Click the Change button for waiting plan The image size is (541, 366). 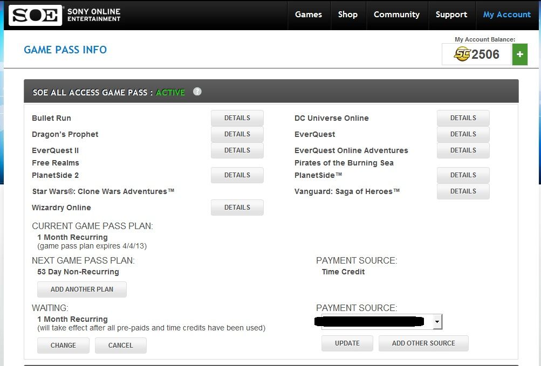[63, 346]
